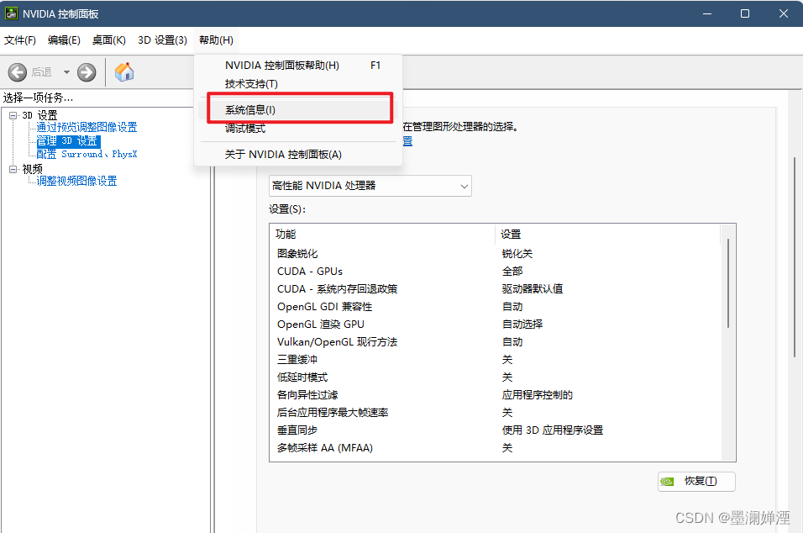The width and height of the screenshot is (803, 533).
Task: Close the NVIDIA 控制面板 window
Action: click(x=784, y=13)
